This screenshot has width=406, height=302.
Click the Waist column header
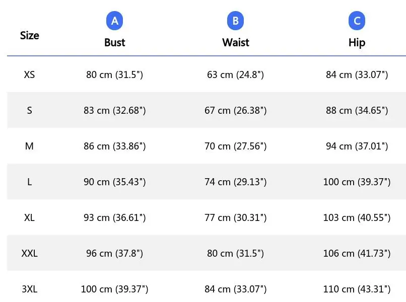236,42
